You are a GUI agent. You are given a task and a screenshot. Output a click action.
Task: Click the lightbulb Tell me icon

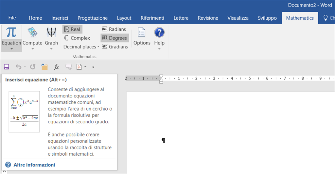click(326, 18)
